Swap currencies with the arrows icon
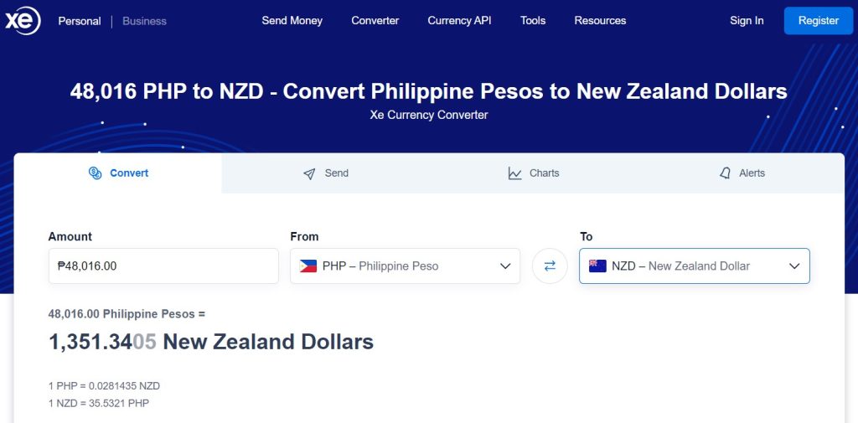This screenshot has height=423, width=858. [x=550, y=266]
